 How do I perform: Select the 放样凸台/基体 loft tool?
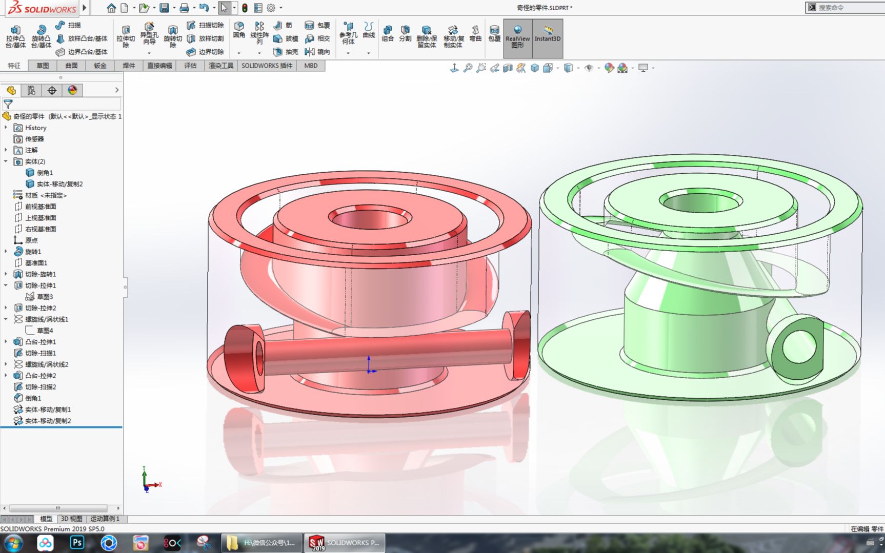coord(82,38)
